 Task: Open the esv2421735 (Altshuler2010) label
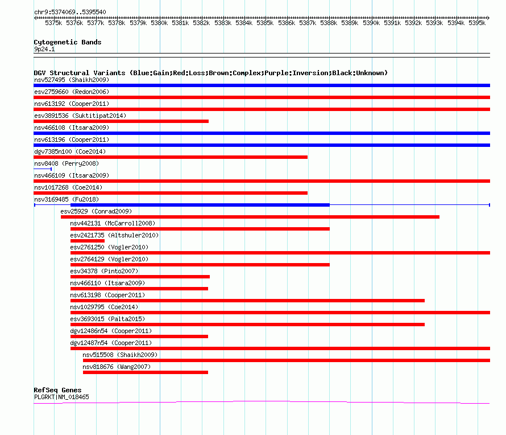click(114, 235)
